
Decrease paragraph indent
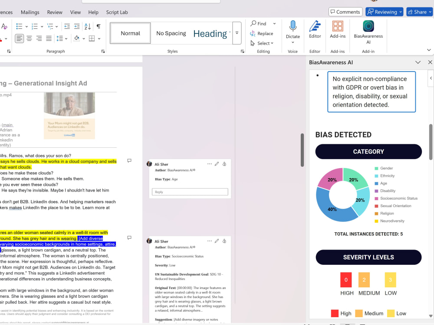[x=67, y=26]
